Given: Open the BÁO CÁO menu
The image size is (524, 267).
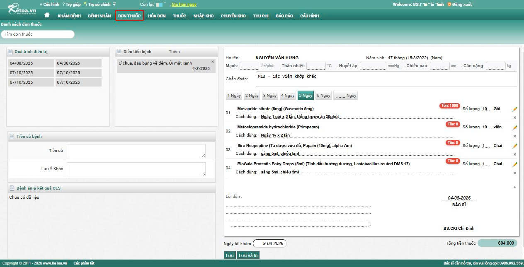Looking at the screenshot, I should [x=284, y=16].
